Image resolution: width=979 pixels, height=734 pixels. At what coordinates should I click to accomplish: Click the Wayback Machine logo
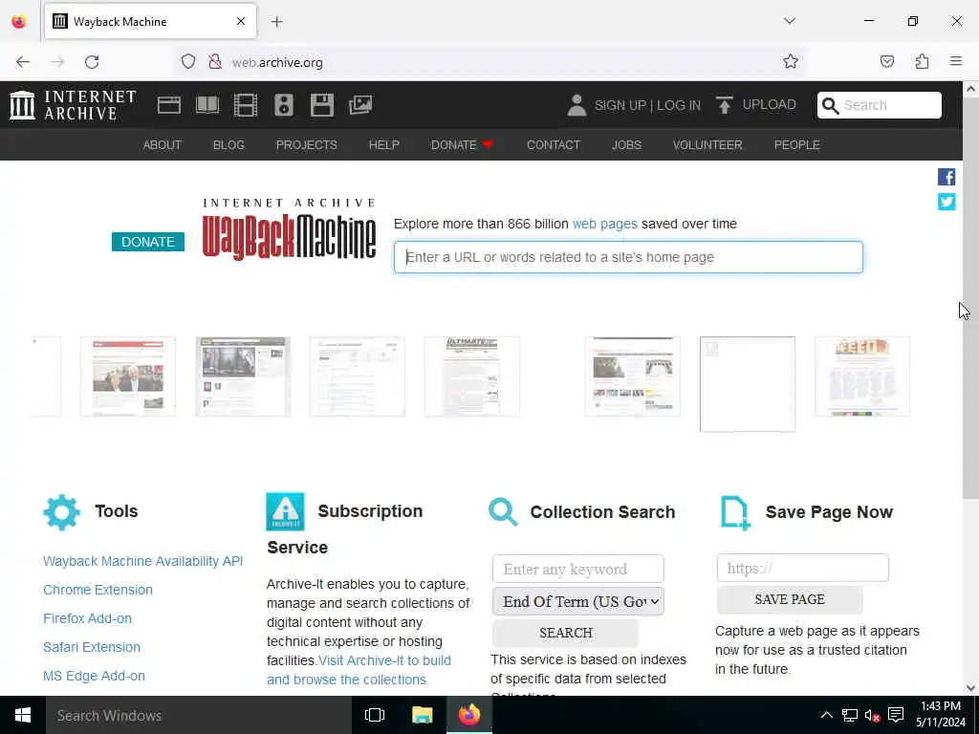289,228
